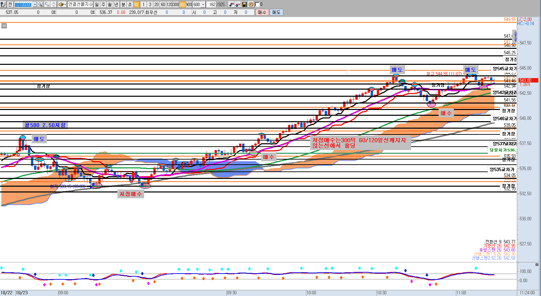Toggle the checkbox labeled D
This screenshot has width=541, height=296.
pyautogui.click(x=257, y=4)
